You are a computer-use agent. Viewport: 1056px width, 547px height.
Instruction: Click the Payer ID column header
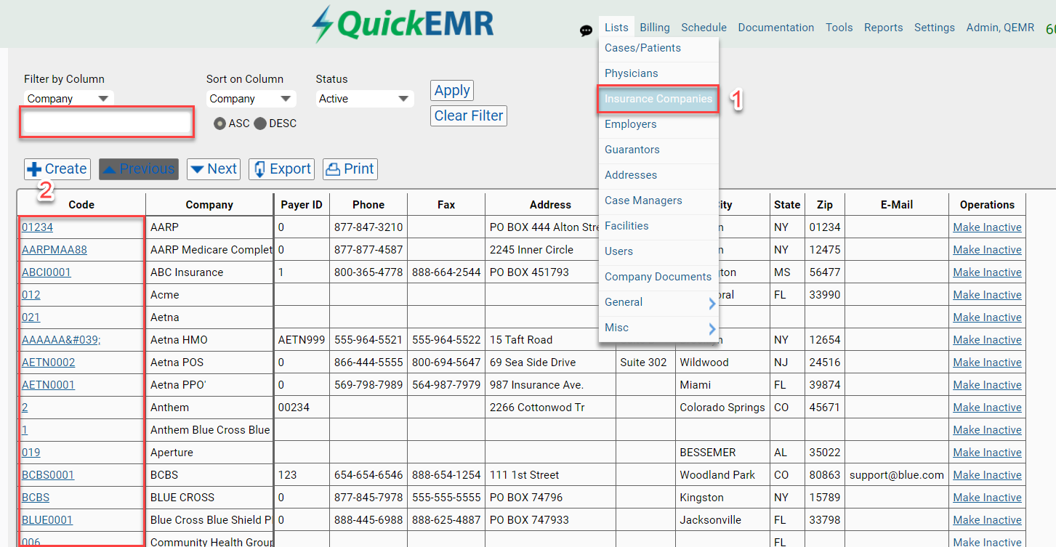coord(302,205)
